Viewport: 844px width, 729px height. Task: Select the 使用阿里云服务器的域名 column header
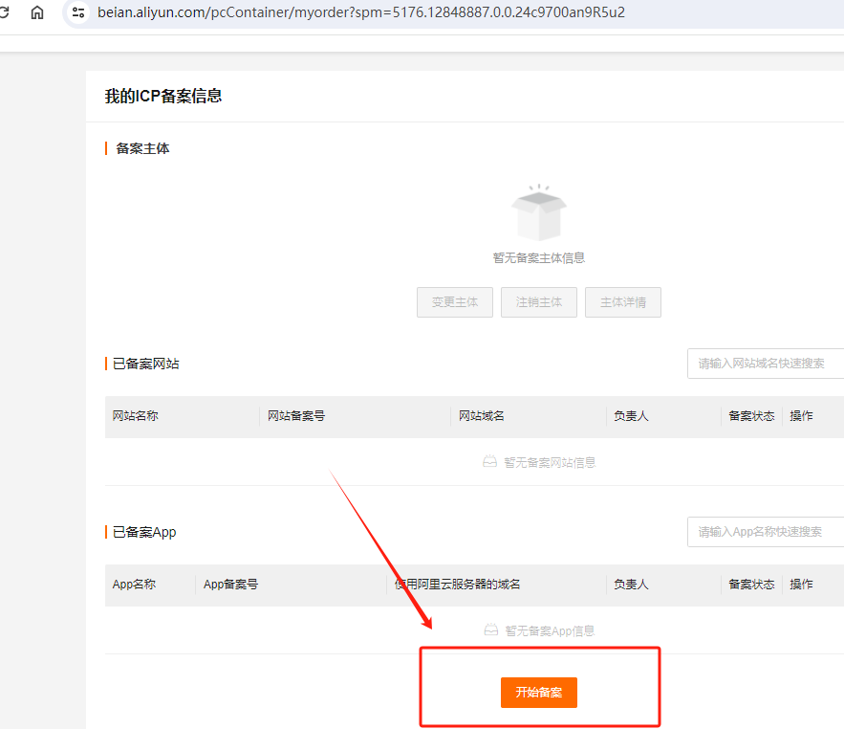(x=458, y=584)
